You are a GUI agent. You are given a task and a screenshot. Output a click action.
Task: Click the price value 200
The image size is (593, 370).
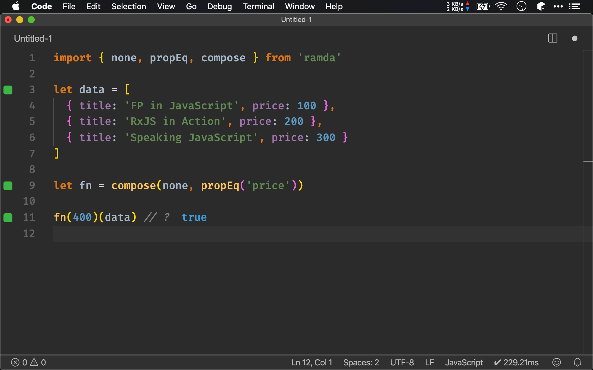pos(294,121)
